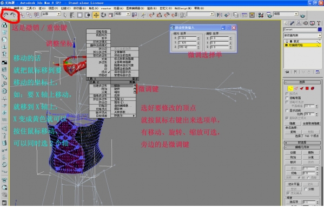Open the 工具(T) menu

click(31, 8)
